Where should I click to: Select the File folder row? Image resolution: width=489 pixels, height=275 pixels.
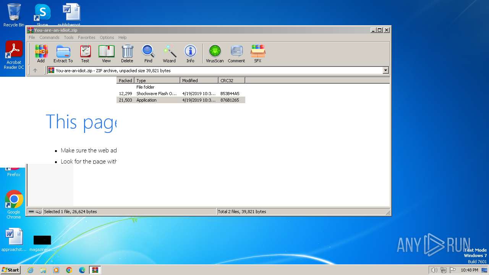click(181, 87)
